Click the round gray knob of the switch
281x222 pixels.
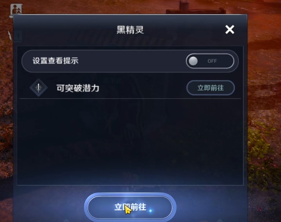pyautogui.click(x=193, y=61)
